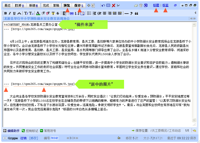Image resolution: width=200 pixels, height=143 pixels.
Task: Apply italic formatting from the toolbar
Action: point(10,13)
